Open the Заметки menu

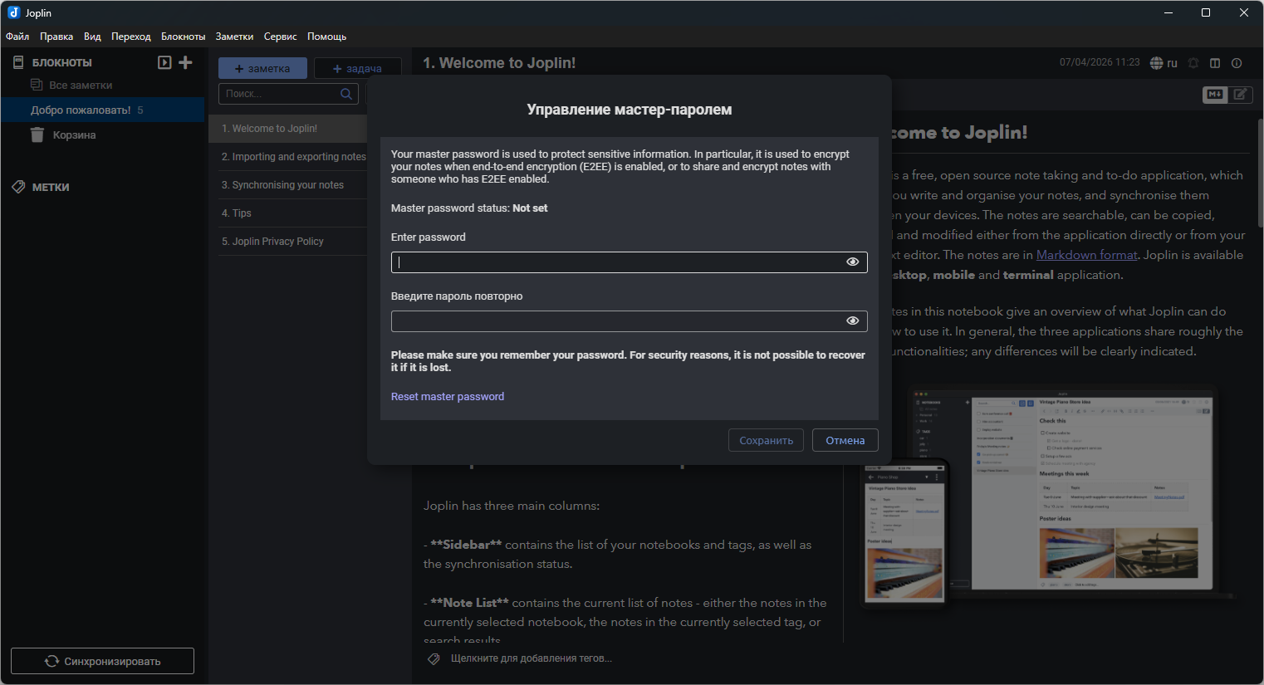[234, 37]
